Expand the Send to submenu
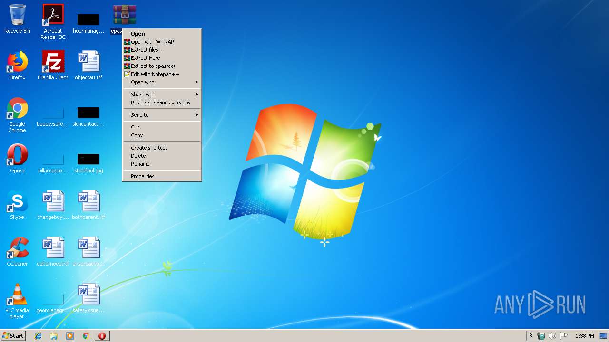 162,115
